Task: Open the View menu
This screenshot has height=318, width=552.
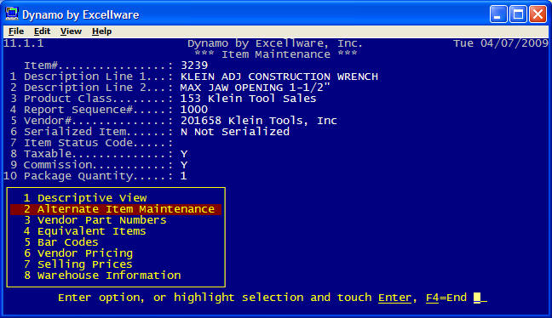Action: pyautogui.click(x=71, y=31)
